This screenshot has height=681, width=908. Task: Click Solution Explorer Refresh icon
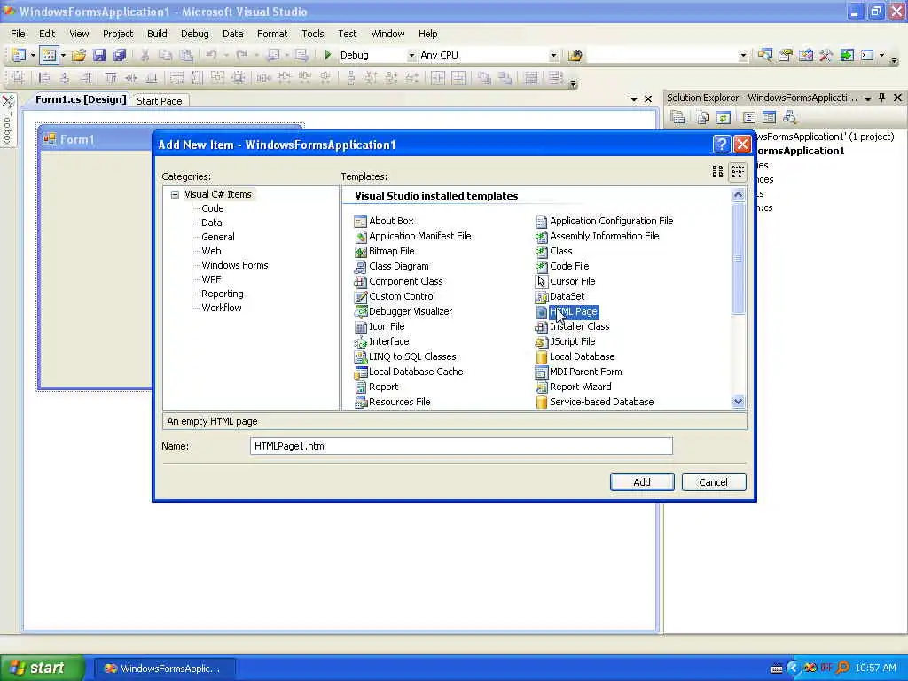(724, 118)
